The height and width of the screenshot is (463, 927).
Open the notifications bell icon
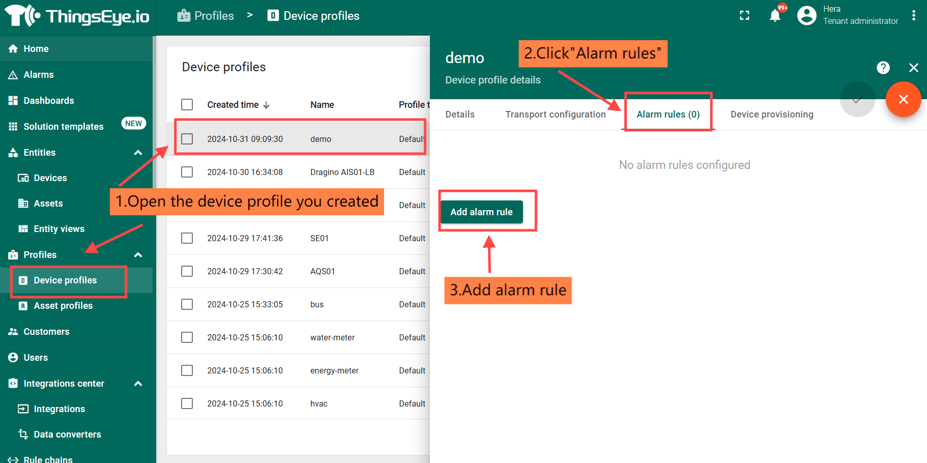pyautogui.click(x=775, y=16)
